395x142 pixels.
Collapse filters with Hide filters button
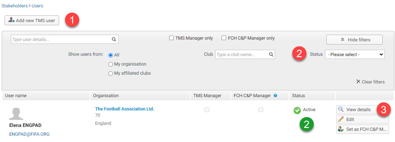pos(355,40)
